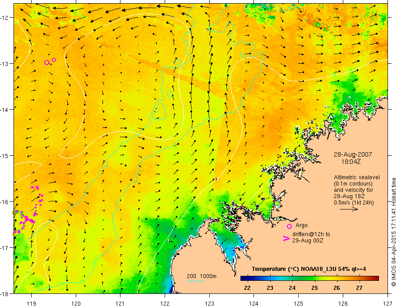This screenshot has width=397, height=307.
Task: Click the 'Altimetric sealevel' text
Action: coord(357,177)
